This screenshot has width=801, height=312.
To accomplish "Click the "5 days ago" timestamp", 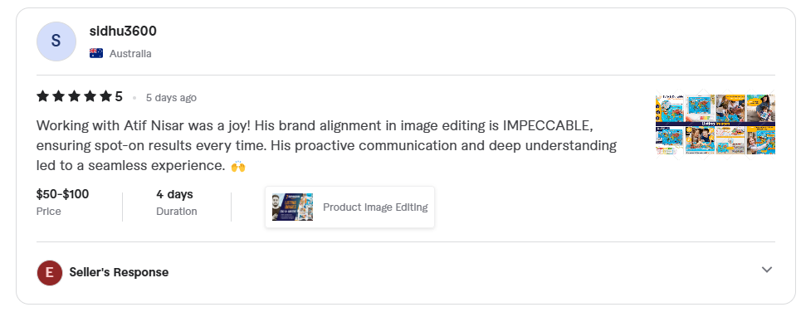I will 171,98.
